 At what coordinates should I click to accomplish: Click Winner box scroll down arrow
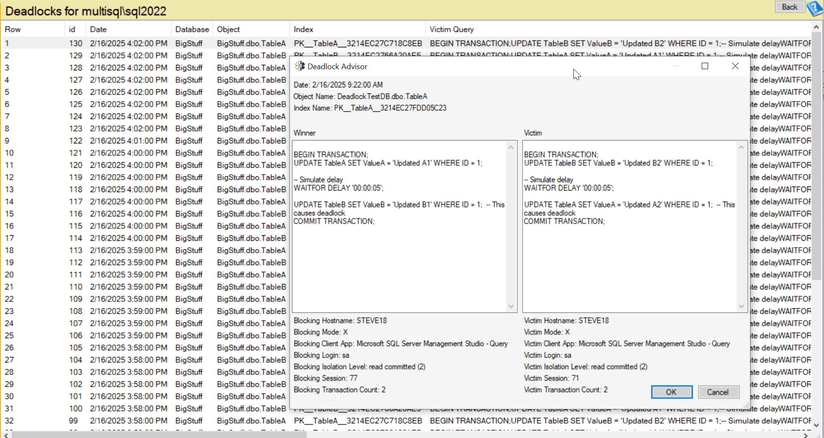pyautogui.click(x=511, y=306)
